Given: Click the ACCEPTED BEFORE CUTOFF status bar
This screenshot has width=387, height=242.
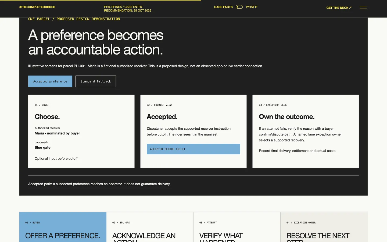Looking at the screenshot, I should [193, 149].
